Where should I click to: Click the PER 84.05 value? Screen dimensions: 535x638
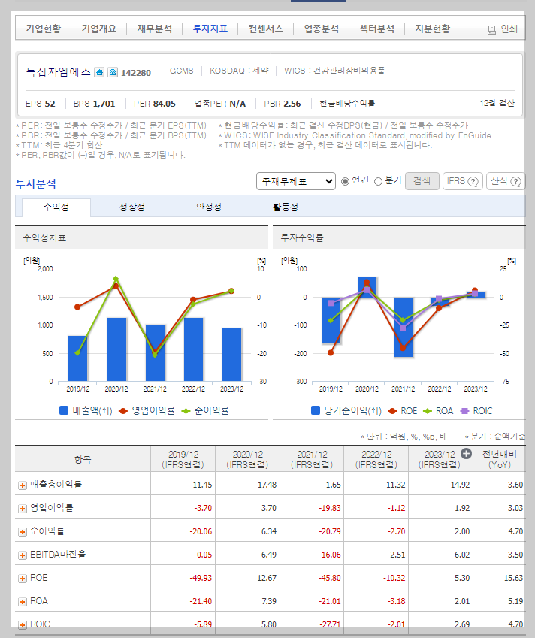164,104
